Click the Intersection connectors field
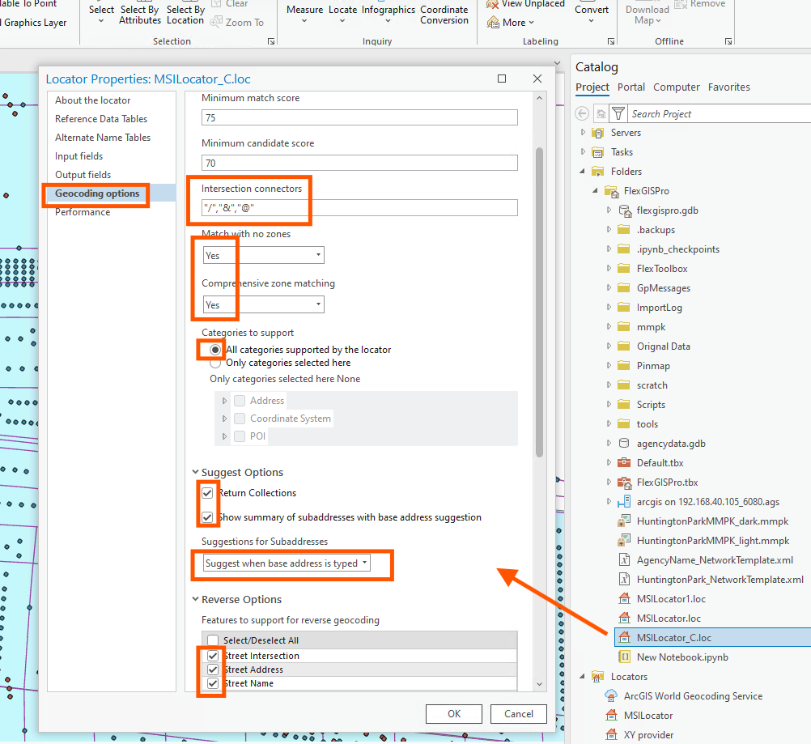 [359, 208]
